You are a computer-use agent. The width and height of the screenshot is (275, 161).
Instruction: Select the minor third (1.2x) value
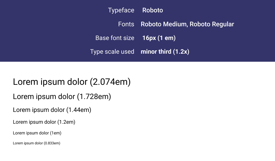(165, 52)
